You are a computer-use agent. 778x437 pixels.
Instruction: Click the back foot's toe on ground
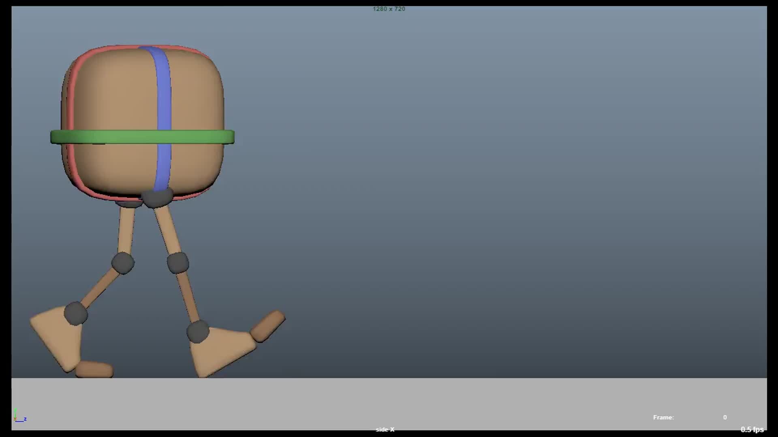(x=94, y=369)
